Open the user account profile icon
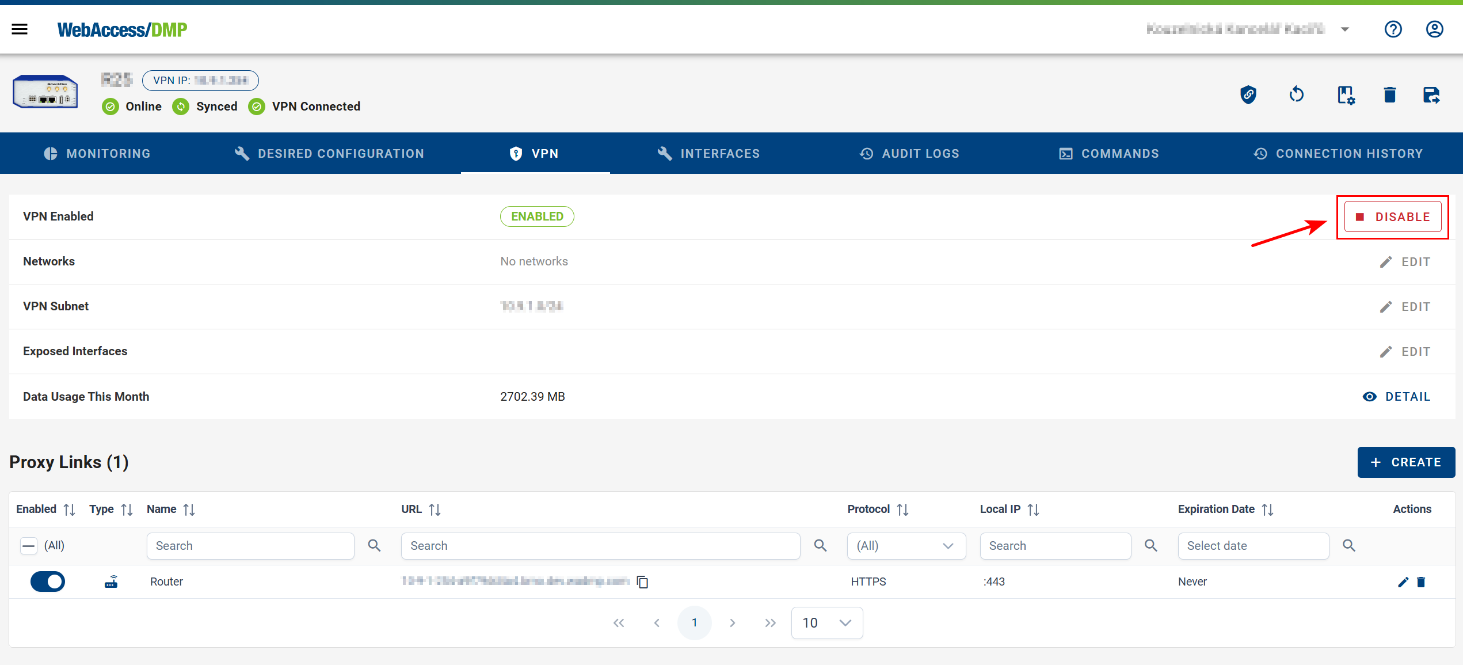Image resolution: width=1463 pixels, height=665 pixels. (x=1434, y=29)
